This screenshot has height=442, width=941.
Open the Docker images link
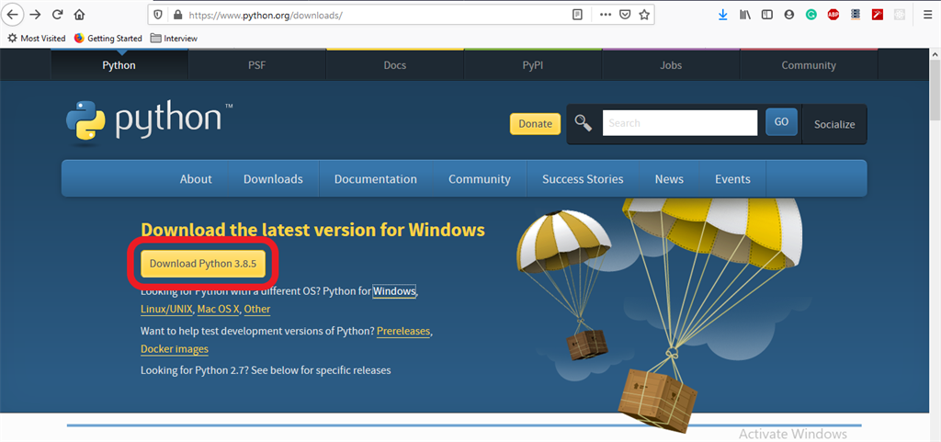(x=175, y=348)
